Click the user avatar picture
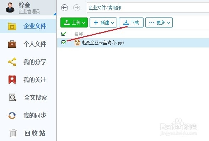Screen dimensions: 209x141 click(x=10, y=8)
